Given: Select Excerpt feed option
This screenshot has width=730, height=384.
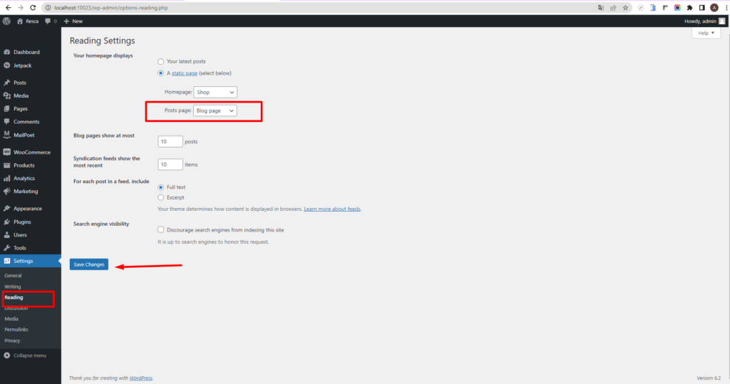Looking at the screenshot, I should pos(160,197).
